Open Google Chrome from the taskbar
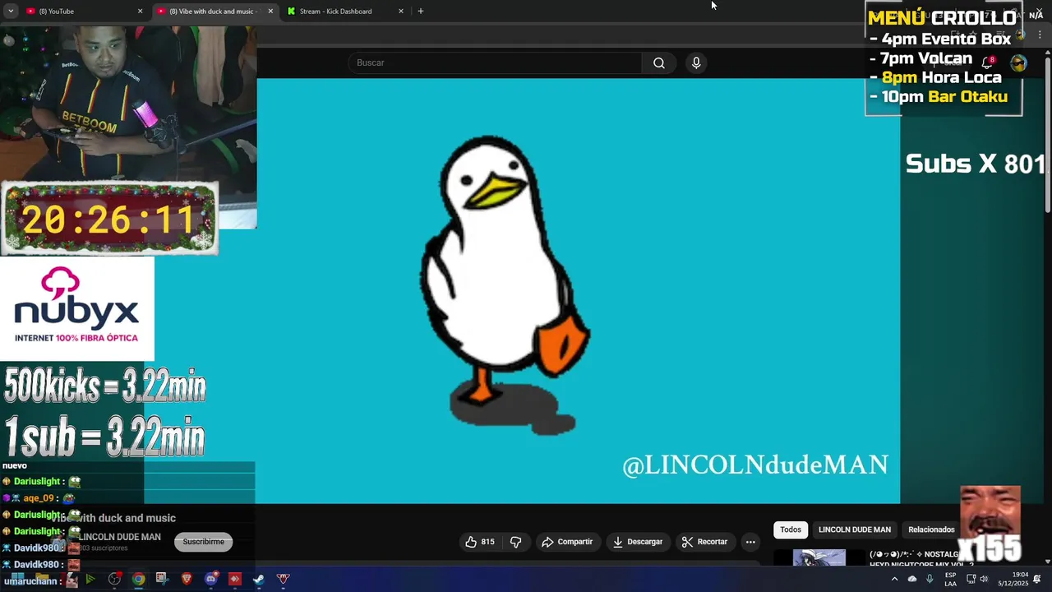1052x592 pixels. [138, 580]
